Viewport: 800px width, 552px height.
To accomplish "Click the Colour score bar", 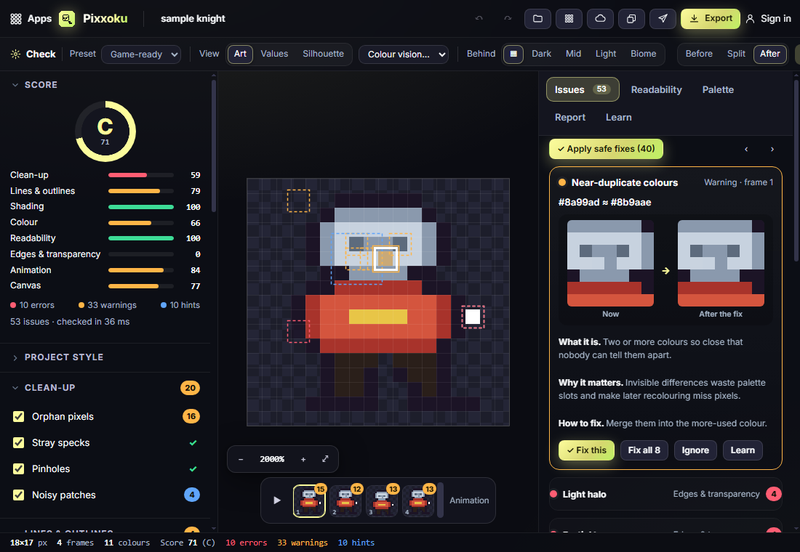I will click(141, 223).
